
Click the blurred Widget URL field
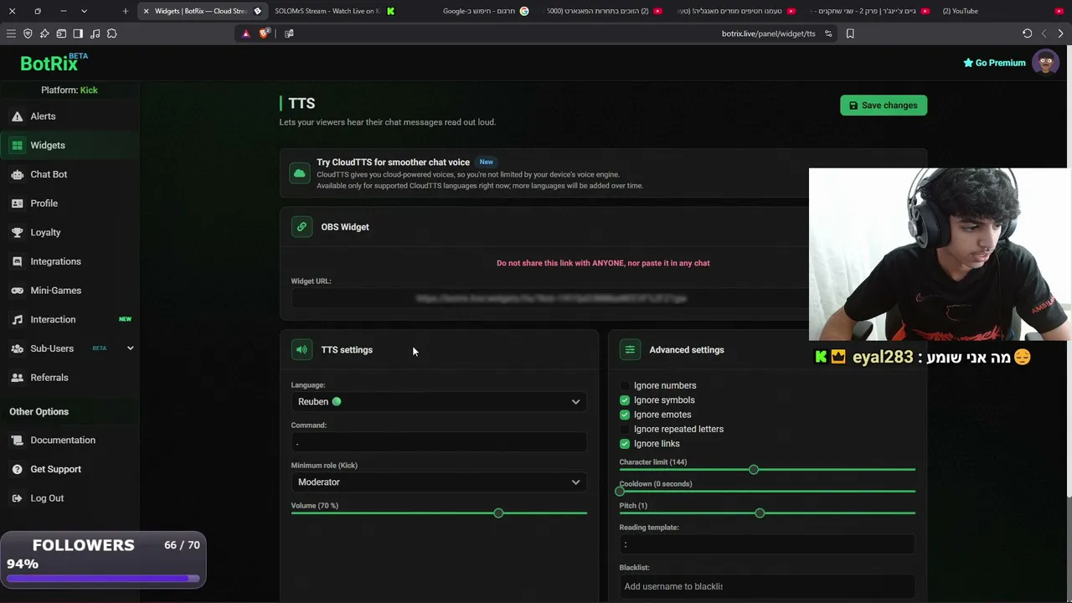pyautogui.click(x=550, y=298)
